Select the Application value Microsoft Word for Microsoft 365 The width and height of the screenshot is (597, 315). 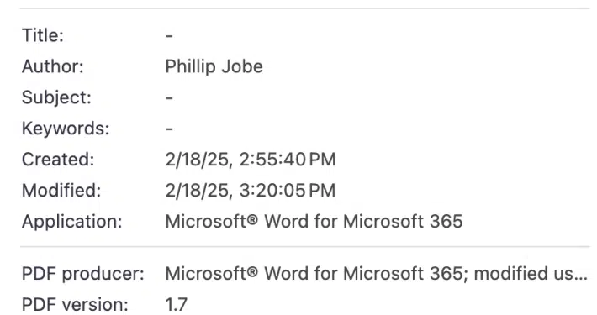pyautogui.click(x=314, y=222)
